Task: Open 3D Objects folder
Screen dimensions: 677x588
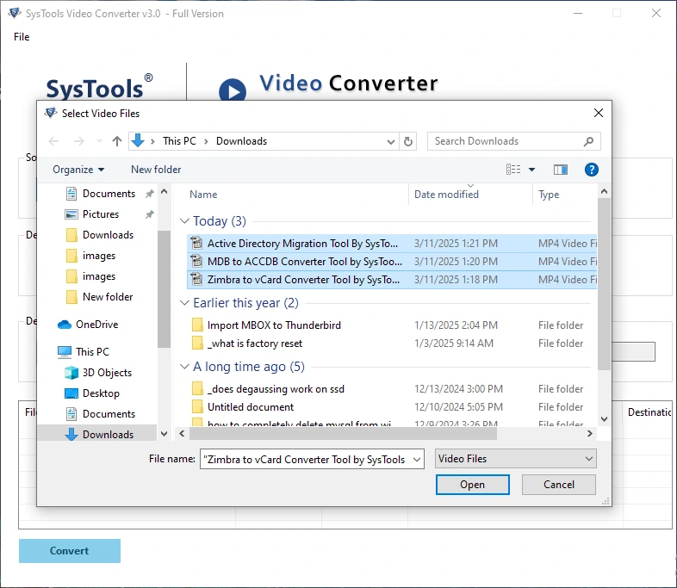Action: coord(107,373)
